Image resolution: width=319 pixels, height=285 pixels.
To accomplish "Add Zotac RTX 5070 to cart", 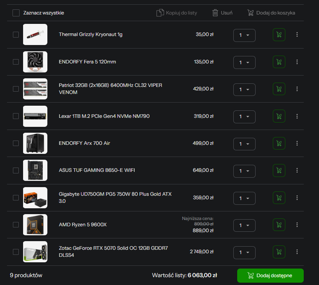I will click(279, 252).
